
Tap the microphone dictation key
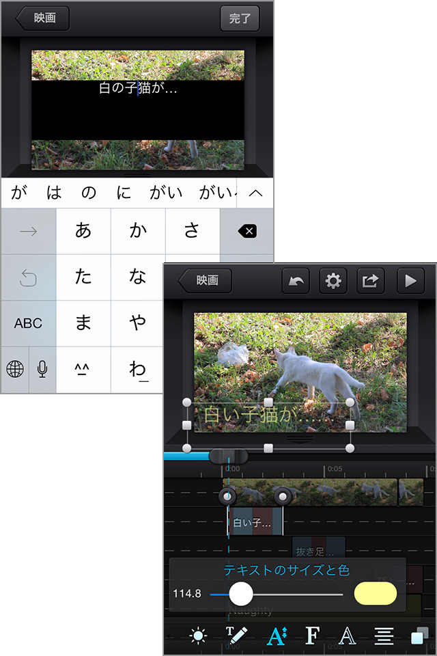click(x=42, y=370)
